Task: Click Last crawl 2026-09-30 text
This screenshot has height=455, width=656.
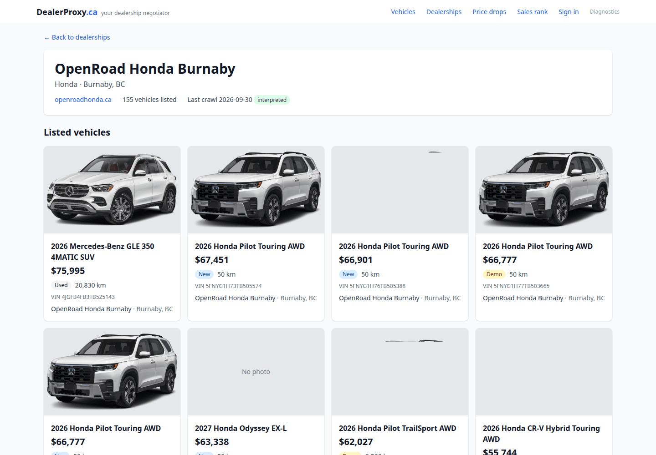Action: pos(220,100)
